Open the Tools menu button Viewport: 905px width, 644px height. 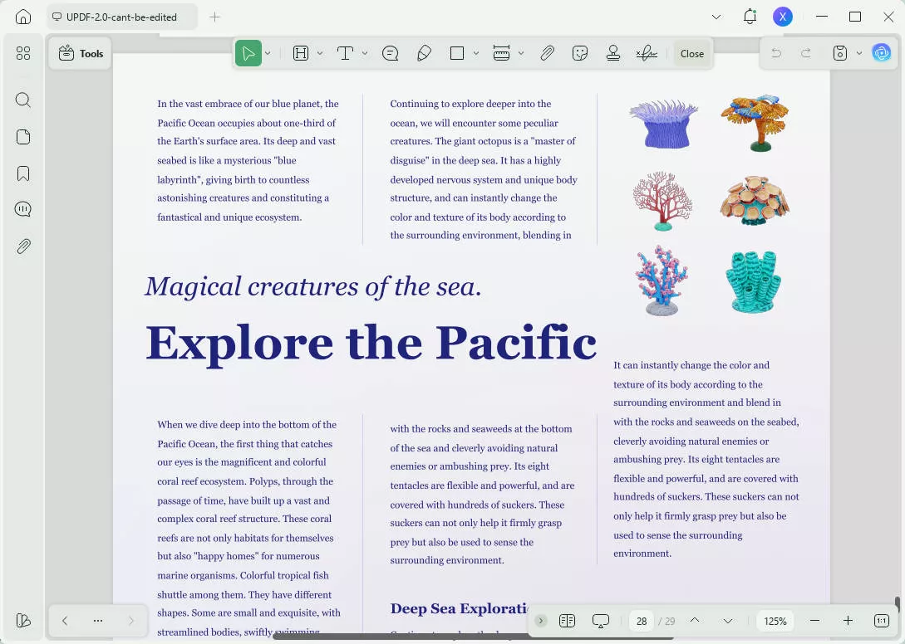click(81, 54)
